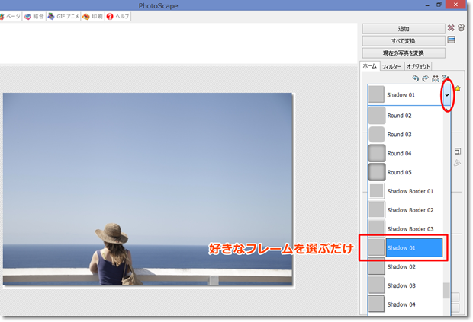Switch to the フィルター tab

391,66
